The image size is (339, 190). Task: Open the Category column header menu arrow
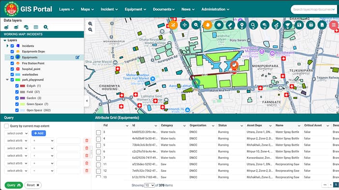point(184,126)
